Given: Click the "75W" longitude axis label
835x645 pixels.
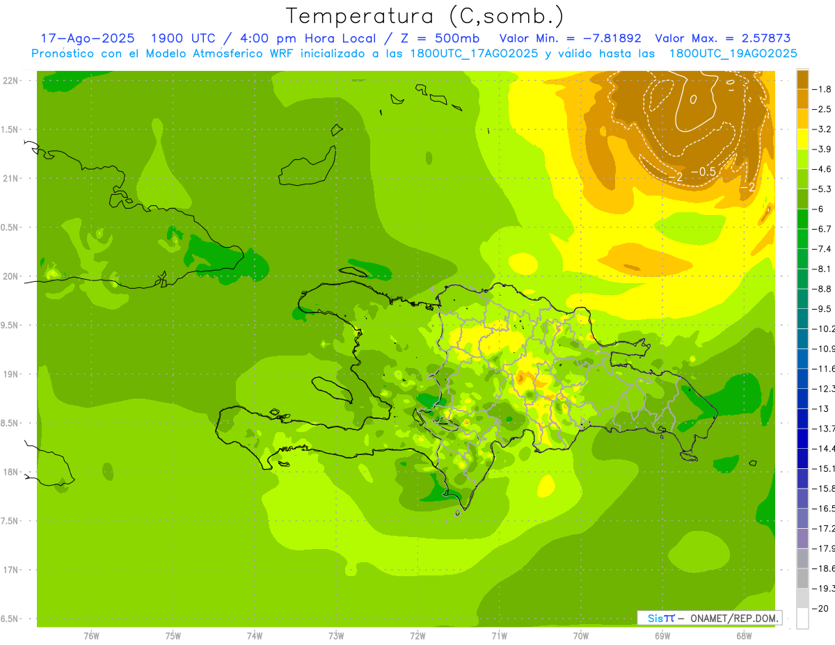Looking at the screenshot, I should [173, 636].
